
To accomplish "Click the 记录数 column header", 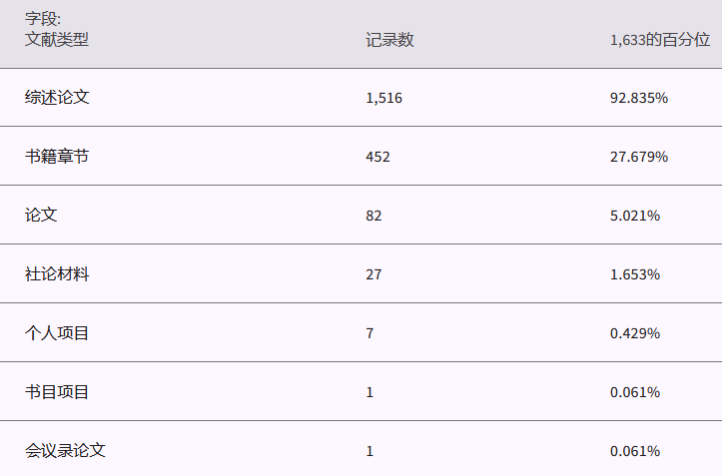I will [x=389, y=40].
